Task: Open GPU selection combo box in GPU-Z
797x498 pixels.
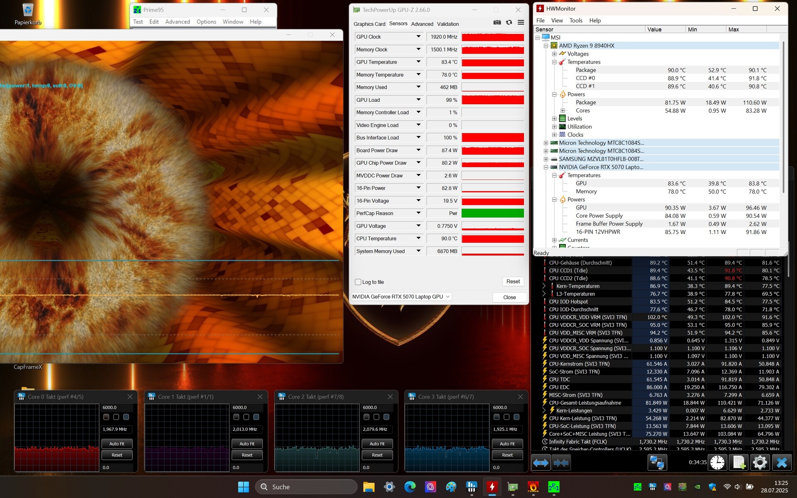Action: point(401,297)
